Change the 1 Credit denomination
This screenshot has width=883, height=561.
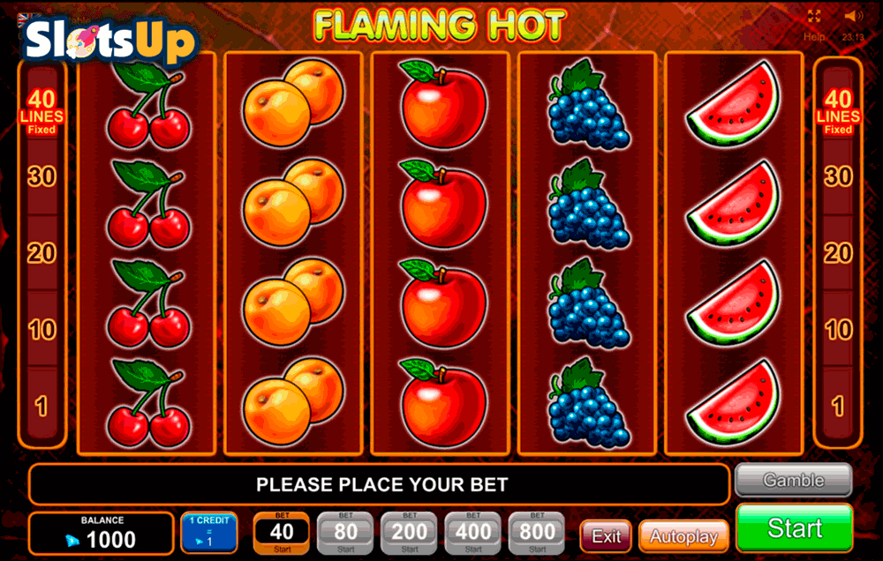[x=209, y=532]
